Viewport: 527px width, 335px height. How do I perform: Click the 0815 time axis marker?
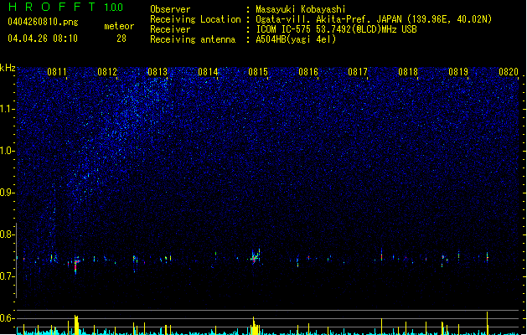[x=258, y=72]
